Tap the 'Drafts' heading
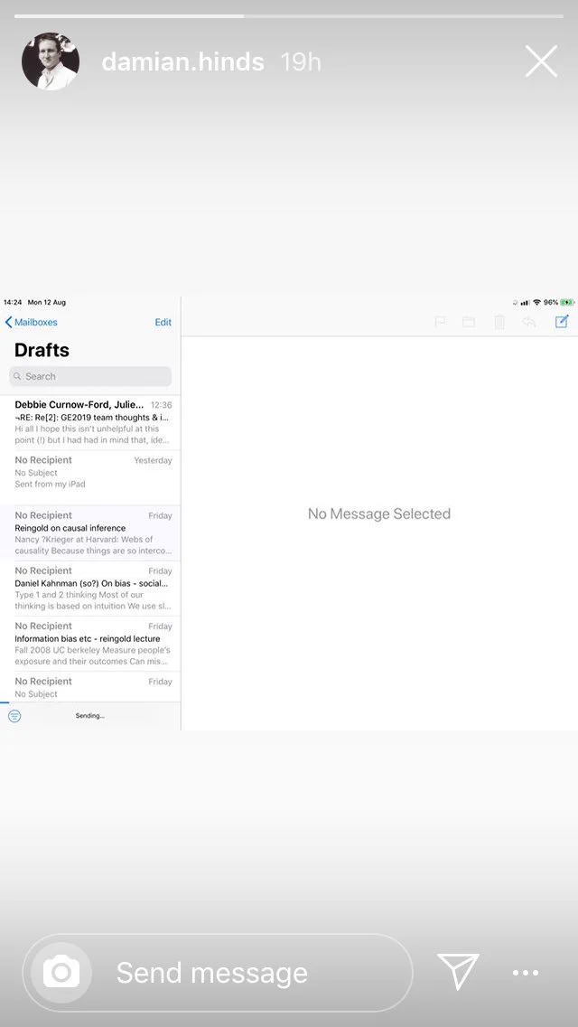Image resolution: width=578 pixels, height=1027 pixels. (42, 351)
